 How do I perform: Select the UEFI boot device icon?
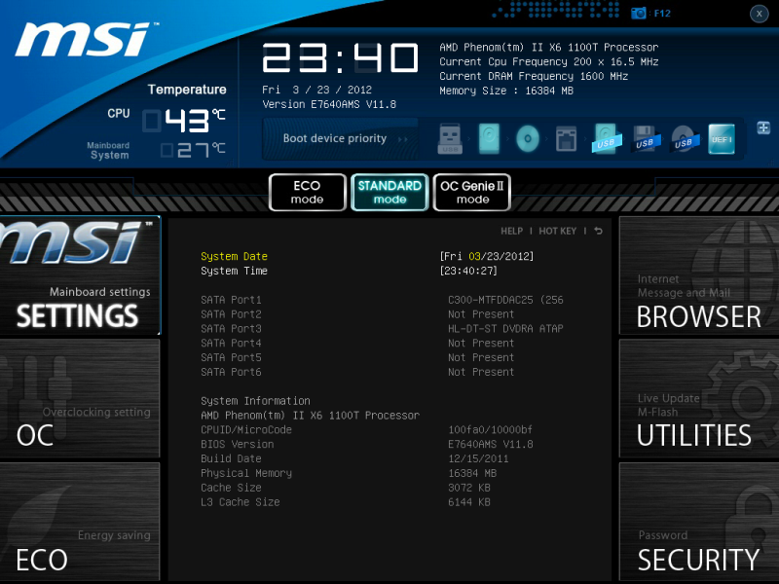(x=722, y=138)
